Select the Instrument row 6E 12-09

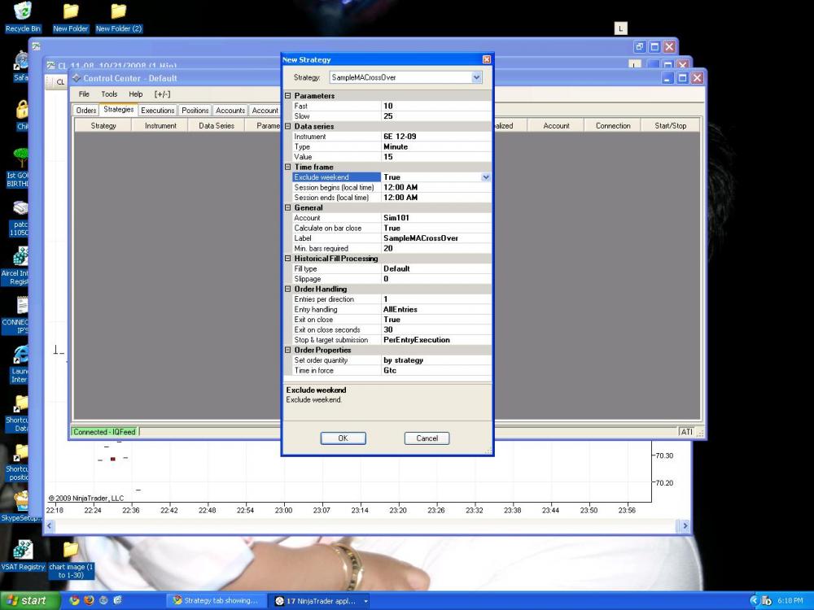tap(392, 137)
